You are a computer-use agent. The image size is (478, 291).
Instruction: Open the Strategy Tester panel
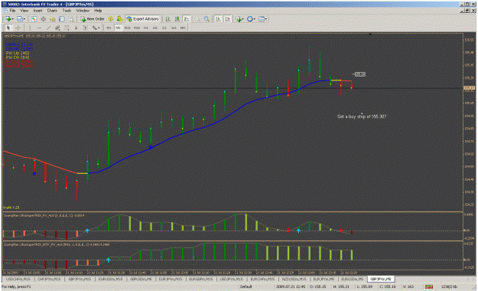coord(71,19)
